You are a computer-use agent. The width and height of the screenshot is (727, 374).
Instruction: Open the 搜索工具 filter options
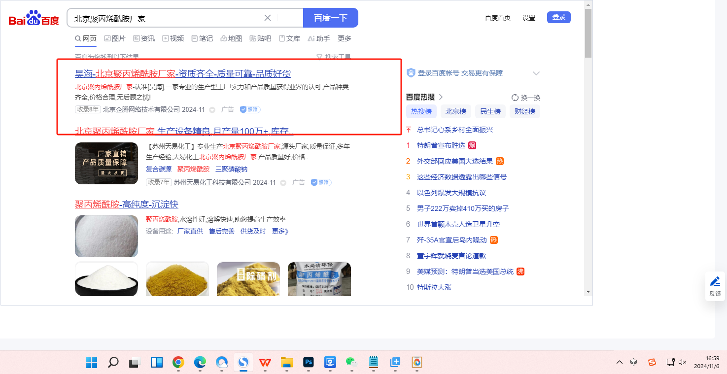tap(334, 57)
